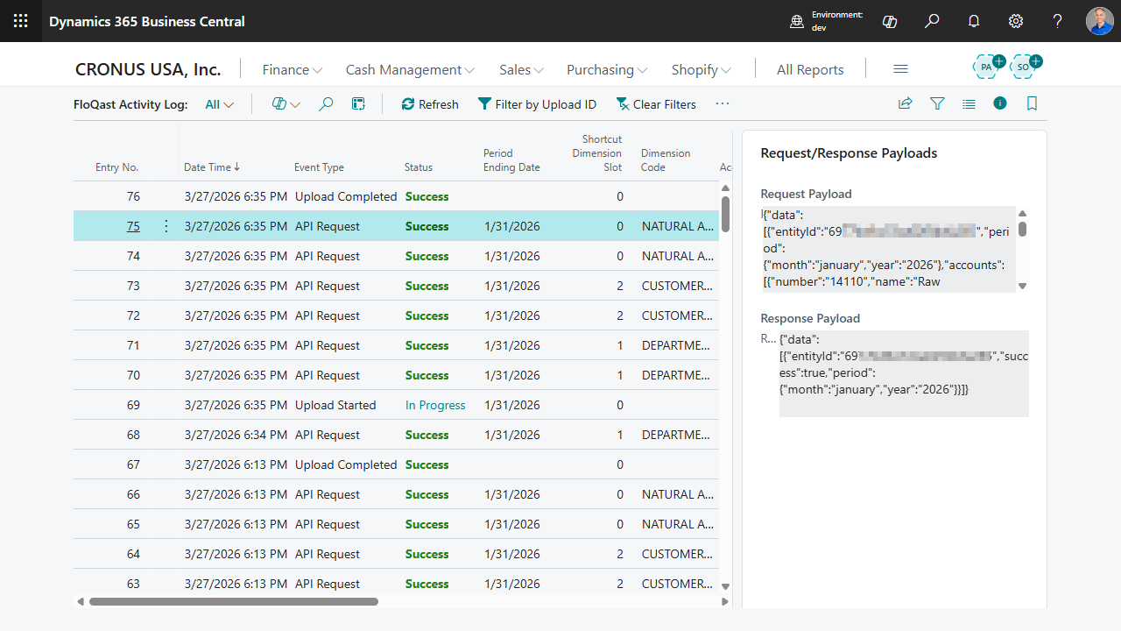Image resolution: width=1121 pixels, height=631 pixels.
Task: Open row 75 context menu dots
Action: click(166, 226)
